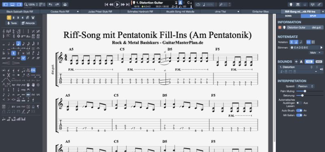Switch to Einfacher Blues tab
Image resolution: width=325 pixels, height=152 pixels.
point(260,12)
